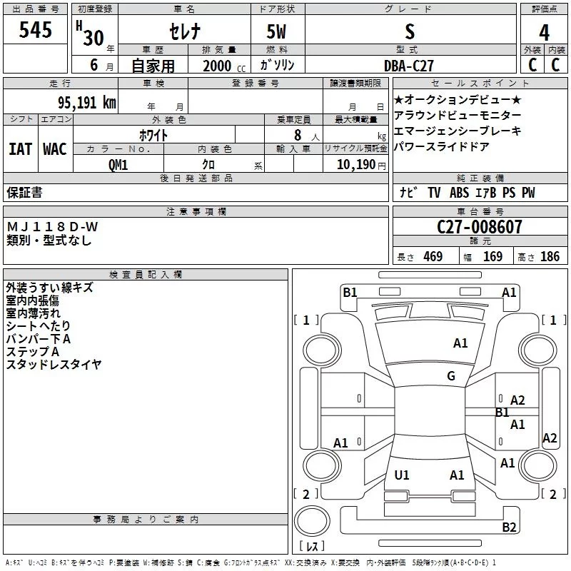Click the 注意事項欄 header
Screen dimensions: 571x571
point(196,211)
